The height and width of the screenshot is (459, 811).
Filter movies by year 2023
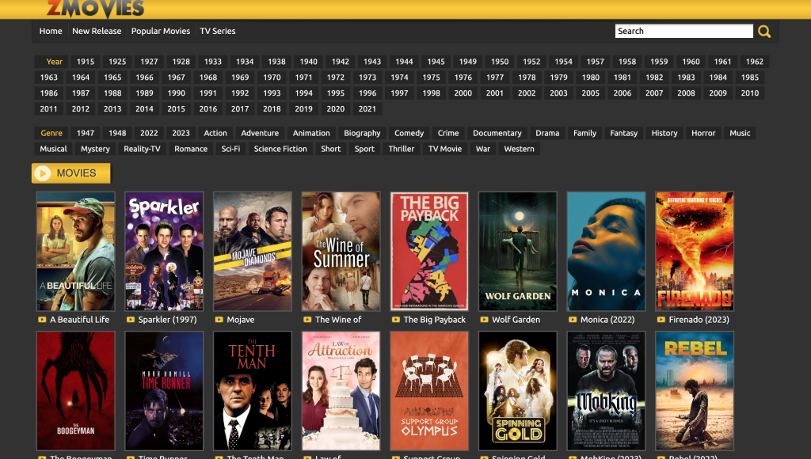(181, 133)
